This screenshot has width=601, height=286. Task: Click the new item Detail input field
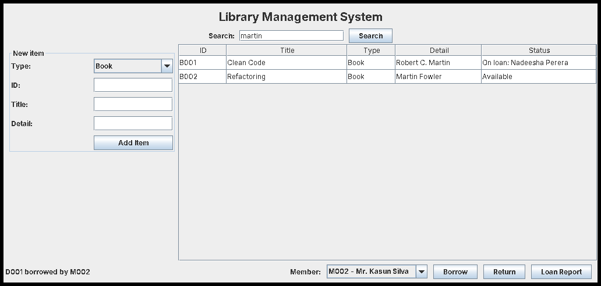pos(133,123)
